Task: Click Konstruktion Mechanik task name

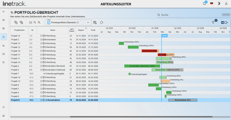Action: click(55, 66)
